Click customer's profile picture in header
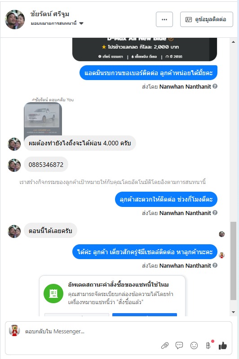This screenshot has height=359, width=239. click(x=15, y=19)
